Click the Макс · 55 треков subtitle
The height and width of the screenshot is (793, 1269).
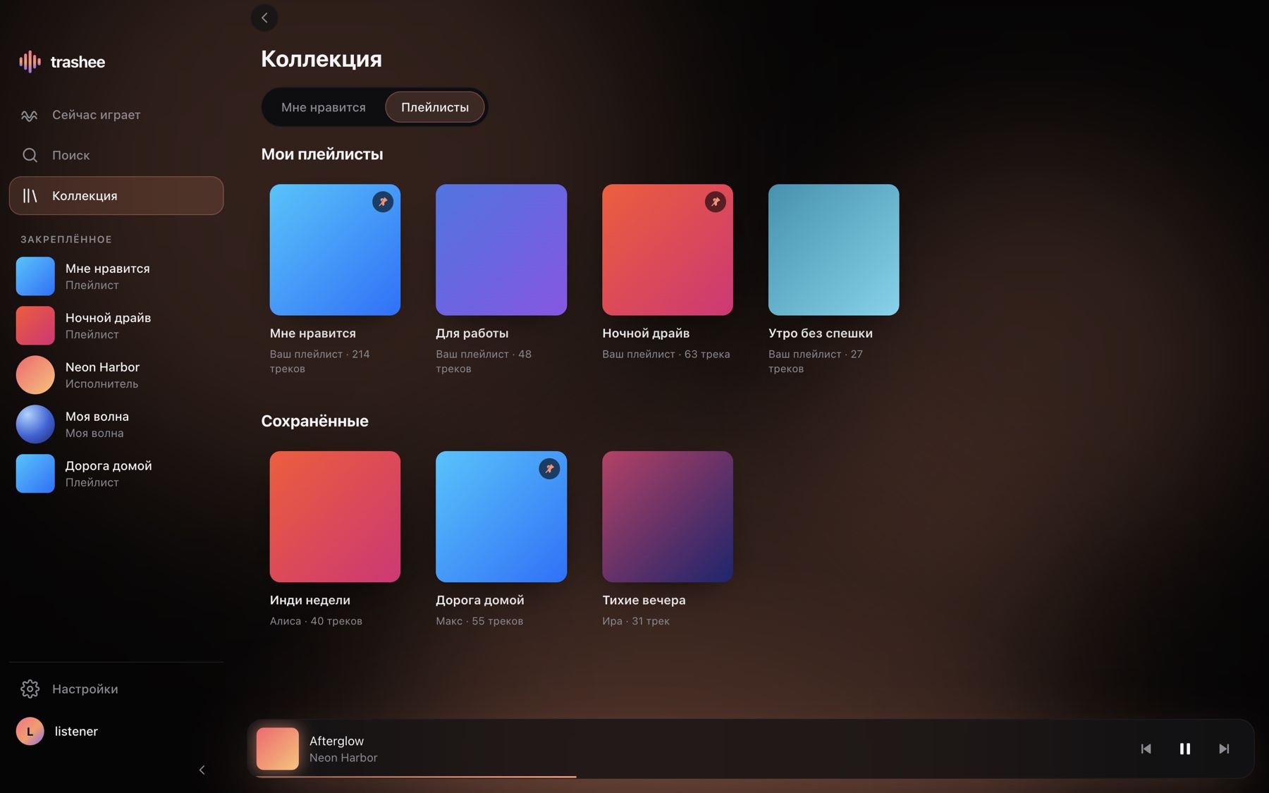point(479,621)
